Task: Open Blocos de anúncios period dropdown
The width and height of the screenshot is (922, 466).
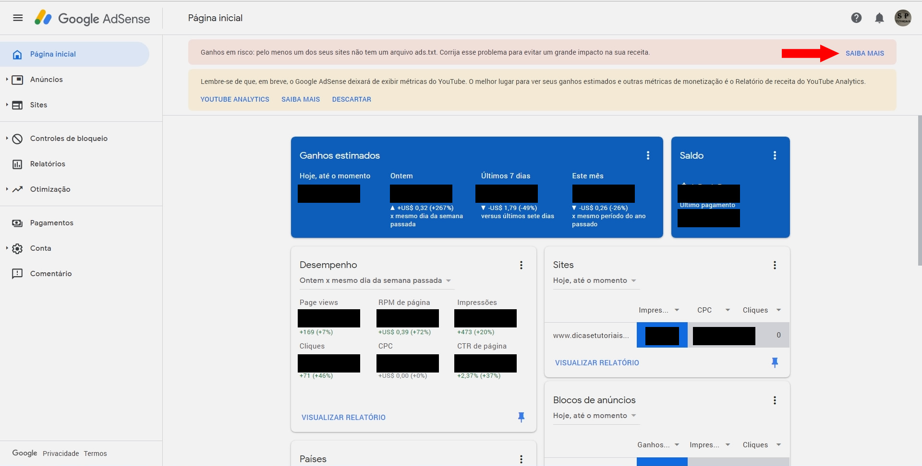Action: (595, 416)
